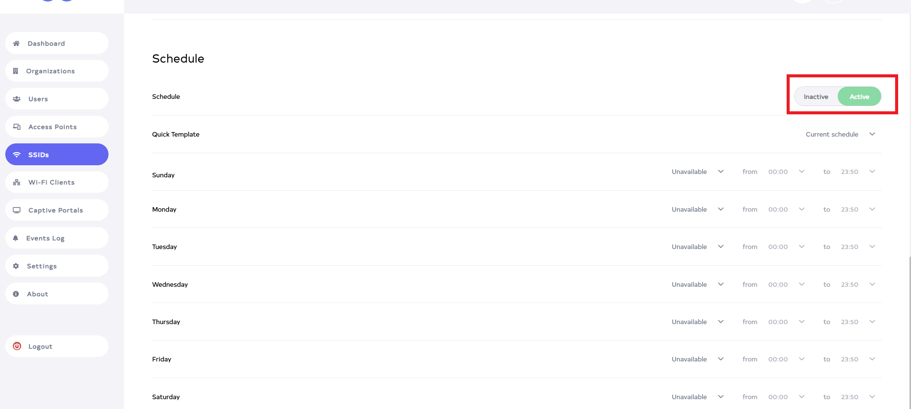Click the Wi-Fi Clients network icon

point(17,183)
